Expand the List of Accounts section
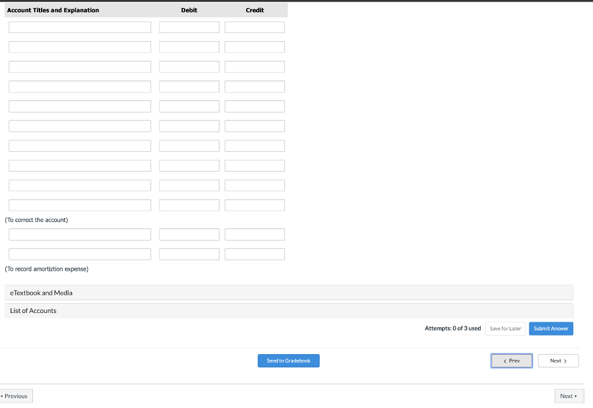This screenshot has width=593, height=408. (x=289, y=311)
